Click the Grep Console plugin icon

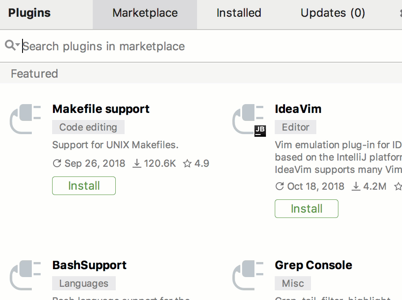pos(248,275)
